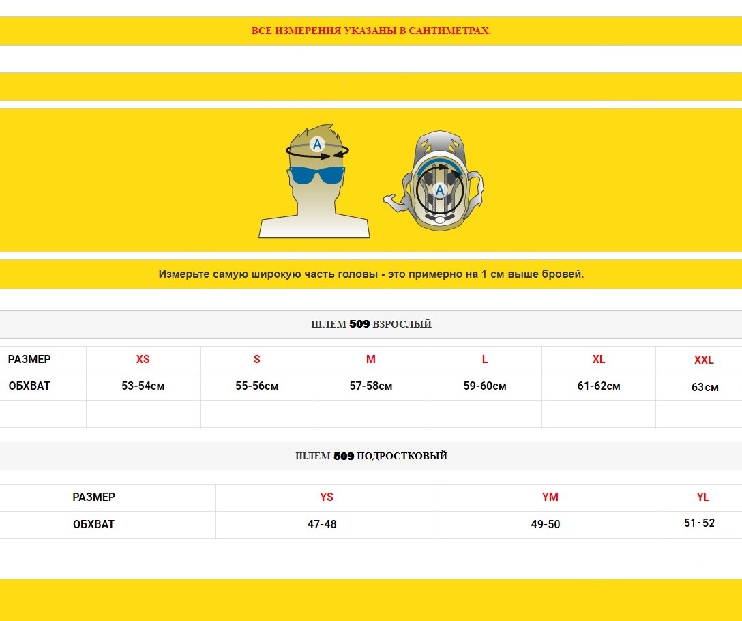This screenshot has height=621, width=742.
Task: Select the XXL size header
Action: [704, 360]
